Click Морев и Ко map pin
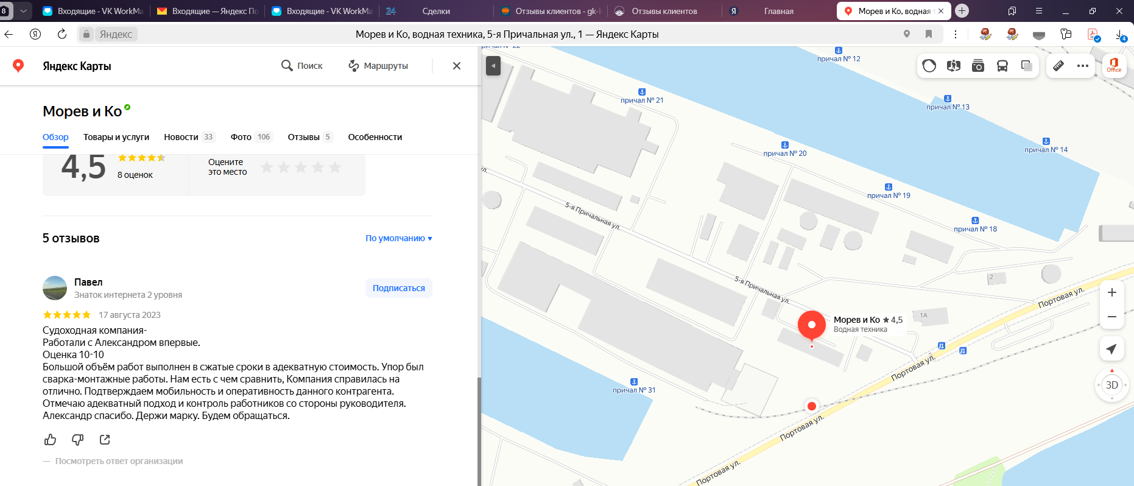Image resolution: width=1134 pixels, height=486 pixels. pyautogui.click(x=812, y=326)
